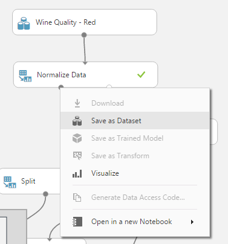Image resolution: width=228 pixels, height=244 pixels.
Task: Click the Save as Dataset cylinders icon
Action: point(77,121)
